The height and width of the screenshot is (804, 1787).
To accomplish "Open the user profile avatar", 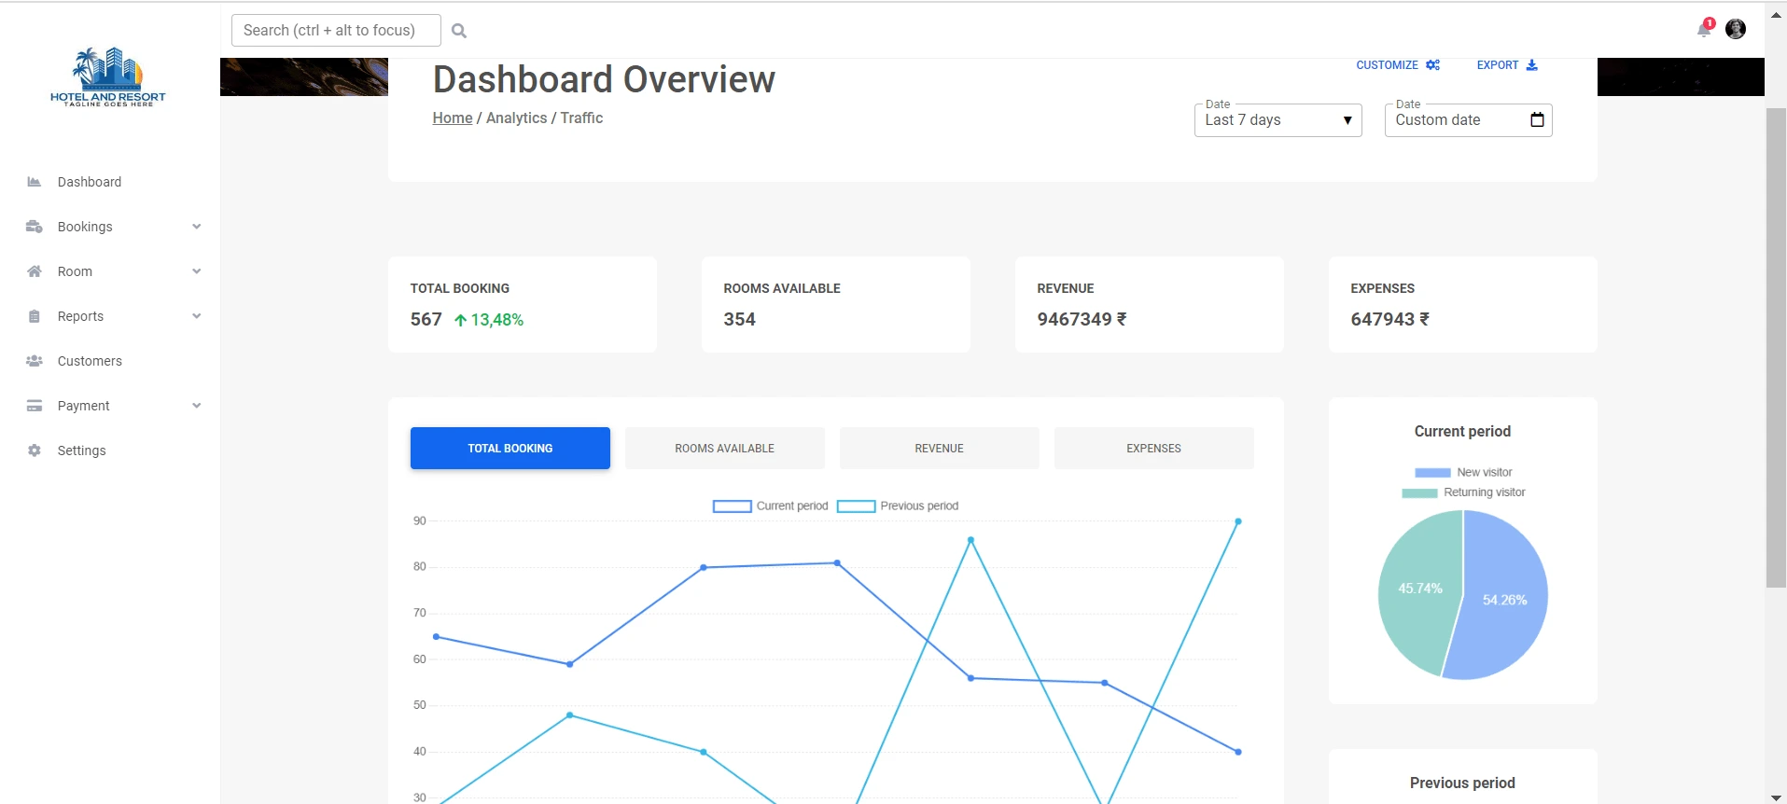I will click(1736, 29).
